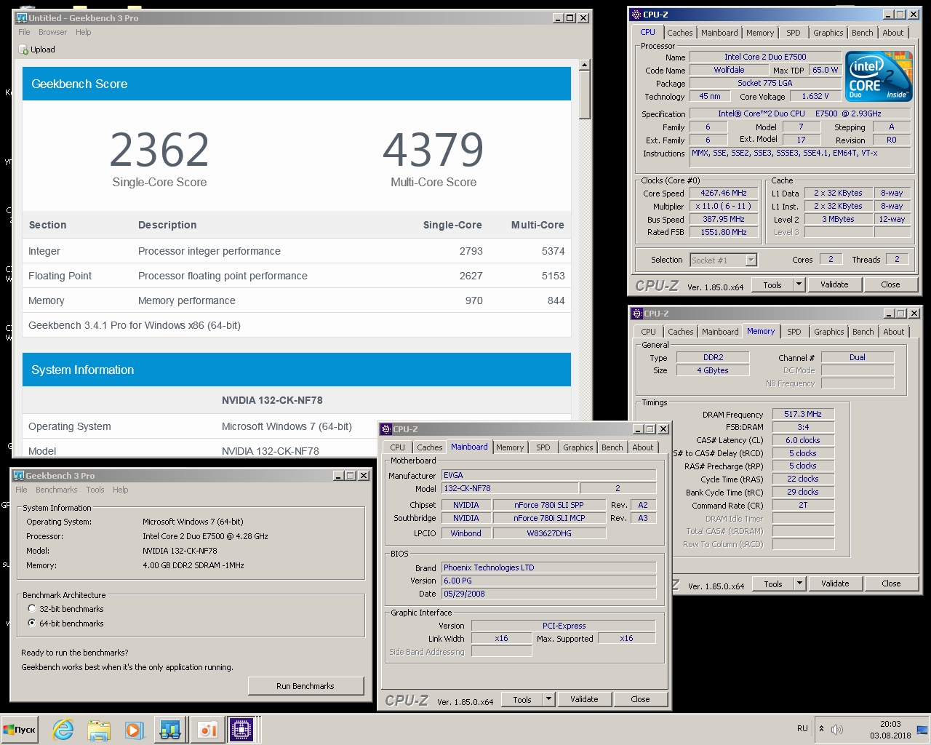The width and height of the screenshot is (931, 745).
Task: Click Validate in Mainboard CPU-Z window
Action: 584,699
